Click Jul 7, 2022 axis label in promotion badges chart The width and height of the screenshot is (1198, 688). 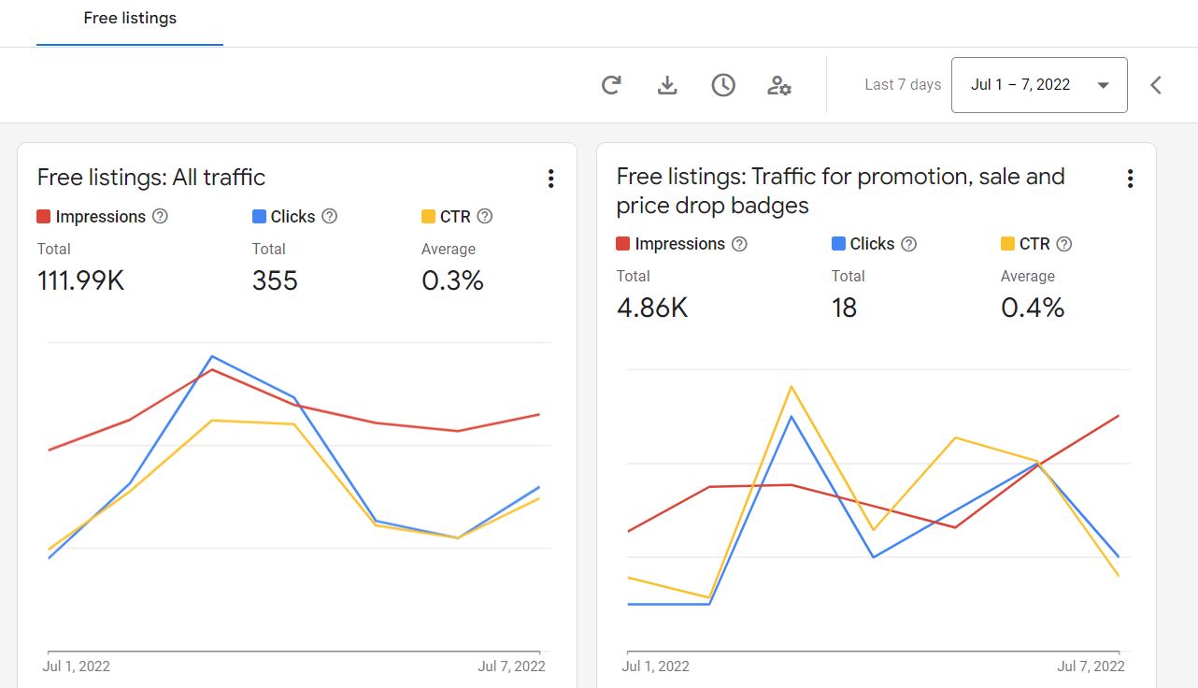[x=1091, y=666]
